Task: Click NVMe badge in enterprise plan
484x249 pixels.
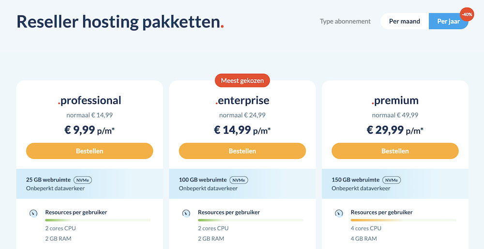Action: click(239, 180)
